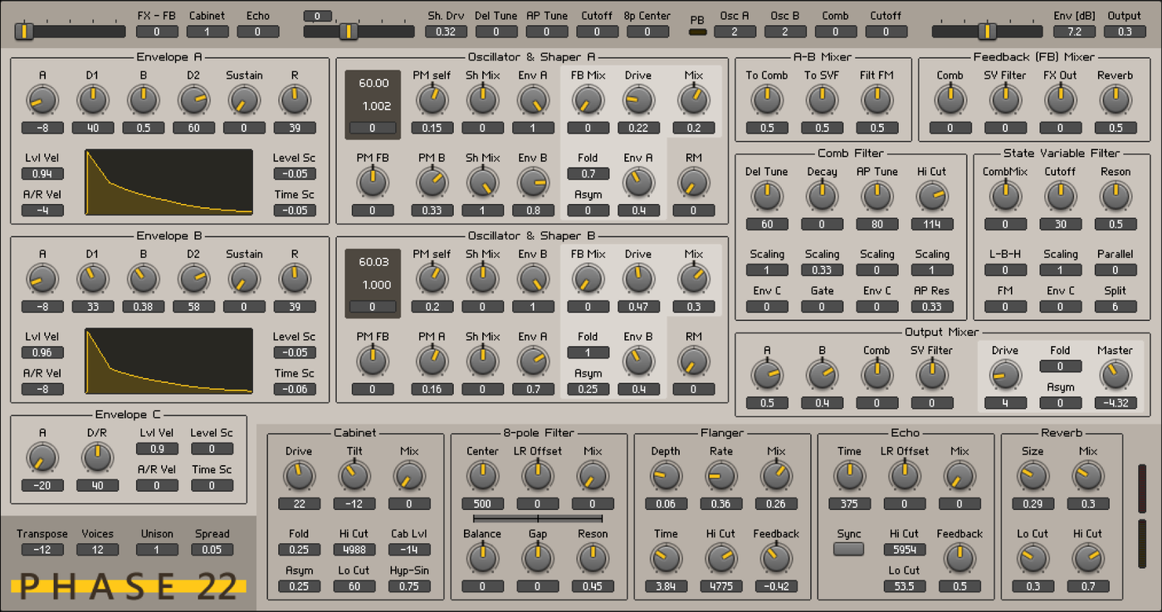1162x612 pixels.
Task: Click the Lo Cut knob in Reverb
Action: coord(1033,558)
